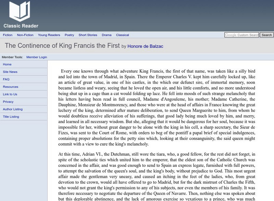
Task: Visit the Resources page
Action: pyautogui.click(x=11, y=87)
